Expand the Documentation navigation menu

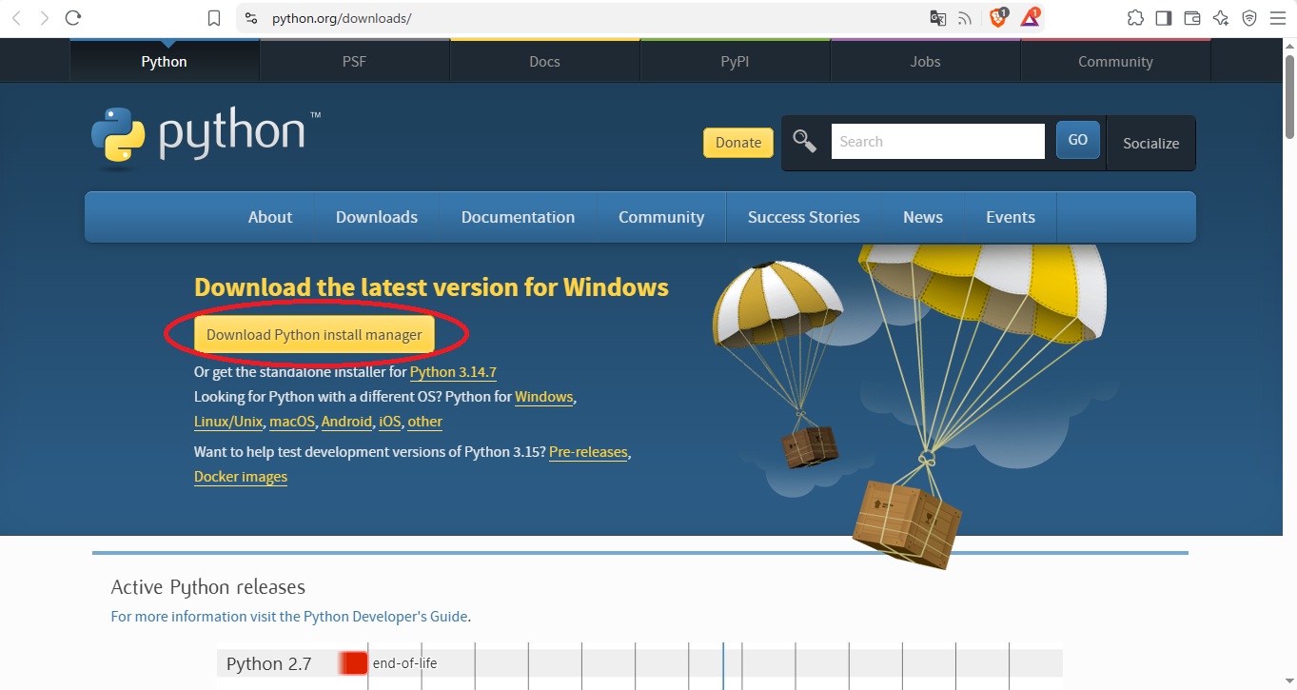coord(518,217)
